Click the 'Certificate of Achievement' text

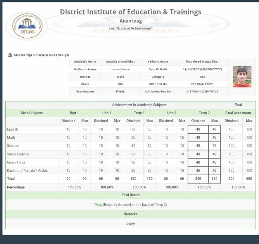click(131, 28)
